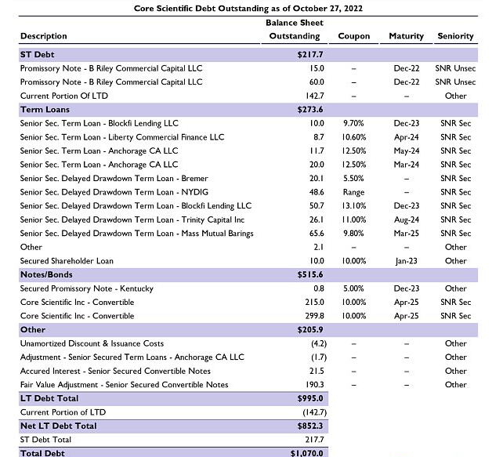Click the '5.50%' coupon value
Viewport: 503px width, 457px height.
[x=353, y=179]
